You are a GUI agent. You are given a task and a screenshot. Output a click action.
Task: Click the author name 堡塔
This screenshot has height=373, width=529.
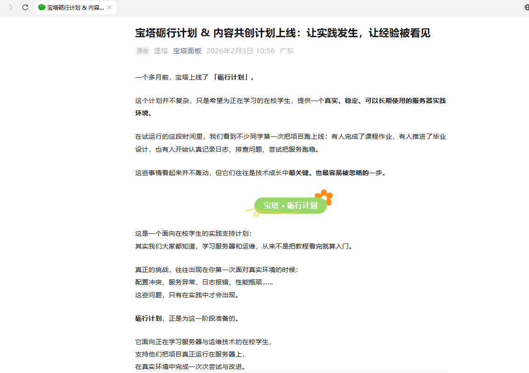[x=161, y=51]
